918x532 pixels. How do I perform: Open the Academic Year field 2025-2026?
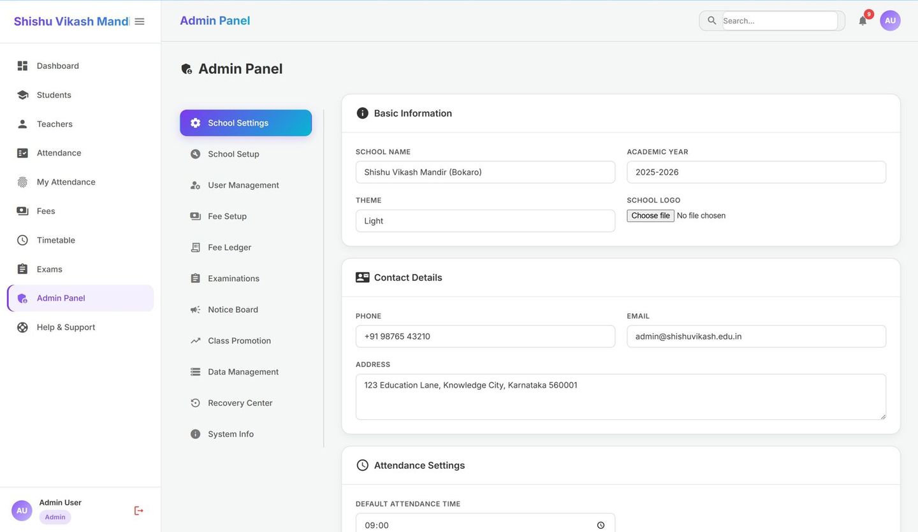tap(756, 172)
